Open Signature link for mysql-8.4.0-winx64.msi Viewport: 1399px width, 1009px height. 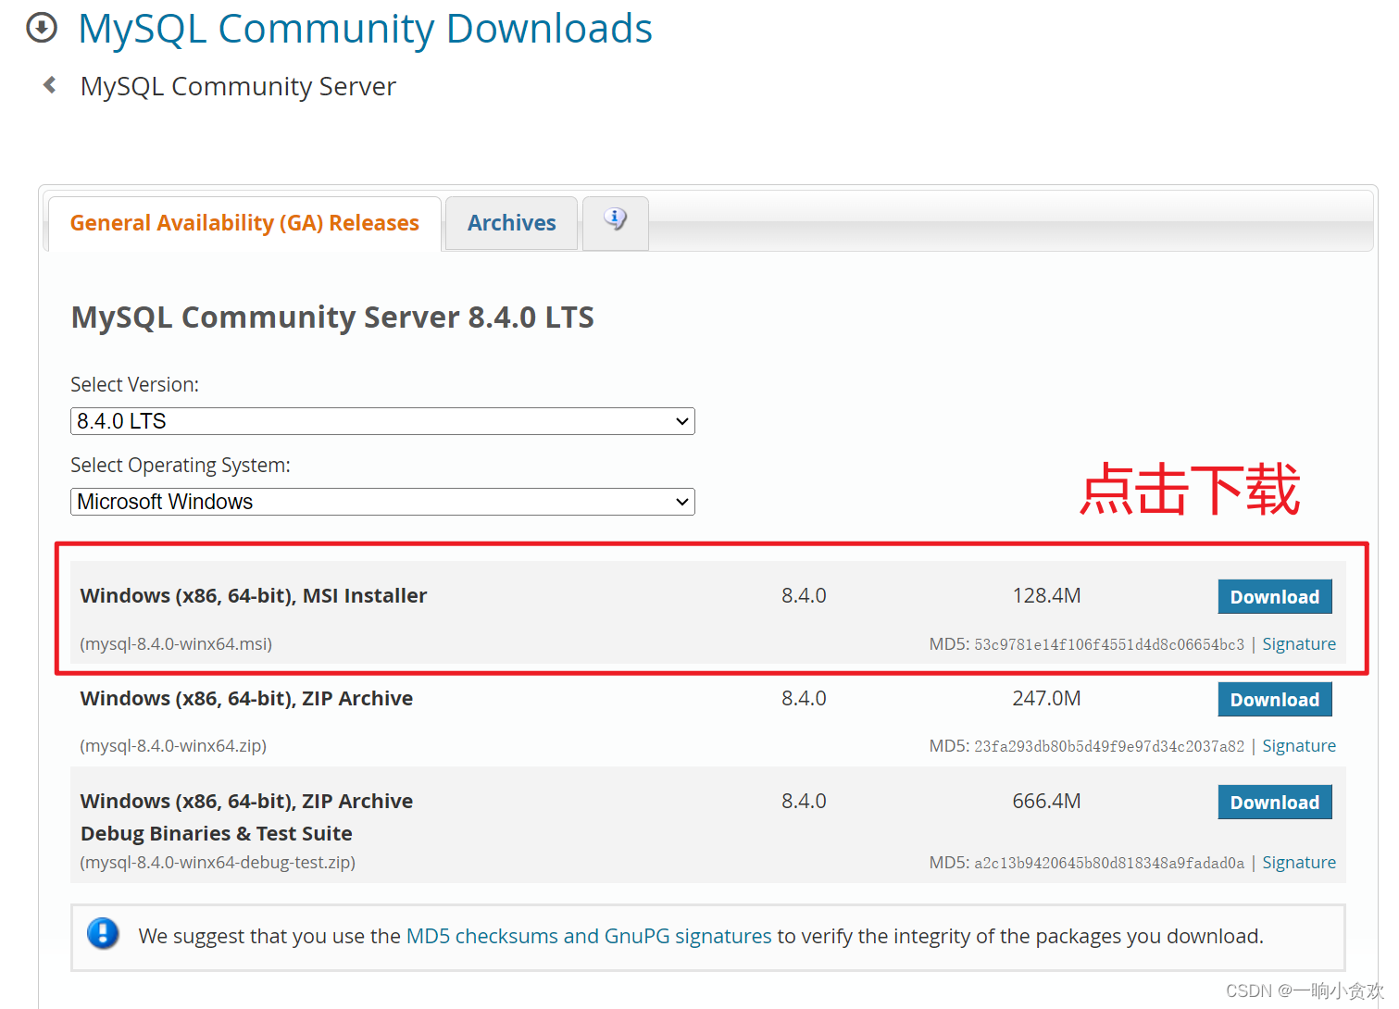(1299, 644)
